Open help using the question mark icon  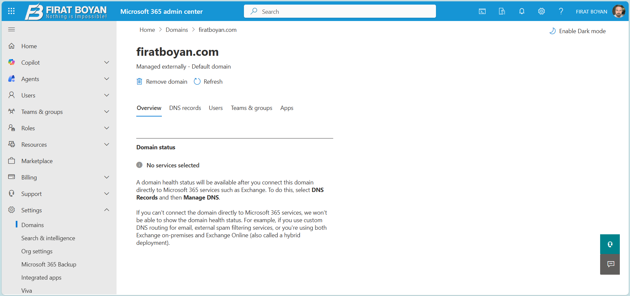561,11
